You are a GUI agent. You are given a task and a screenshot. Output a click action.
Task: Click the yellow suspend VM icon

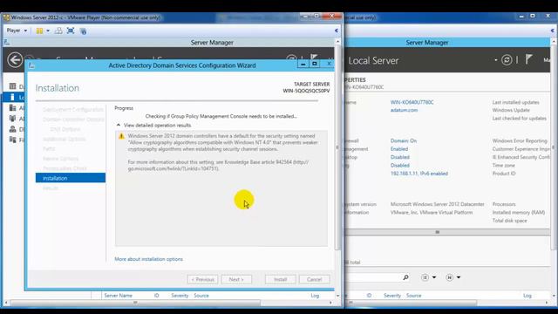point(39,31)
